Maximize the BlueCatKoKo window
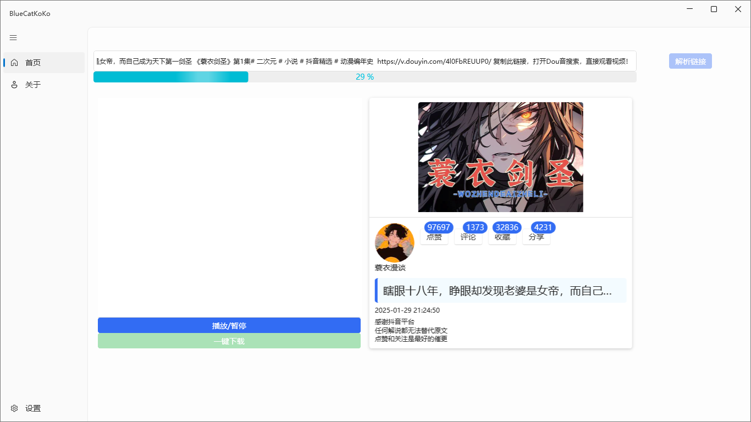Viewport: 751px width, 422px height. tap(714, 9)
